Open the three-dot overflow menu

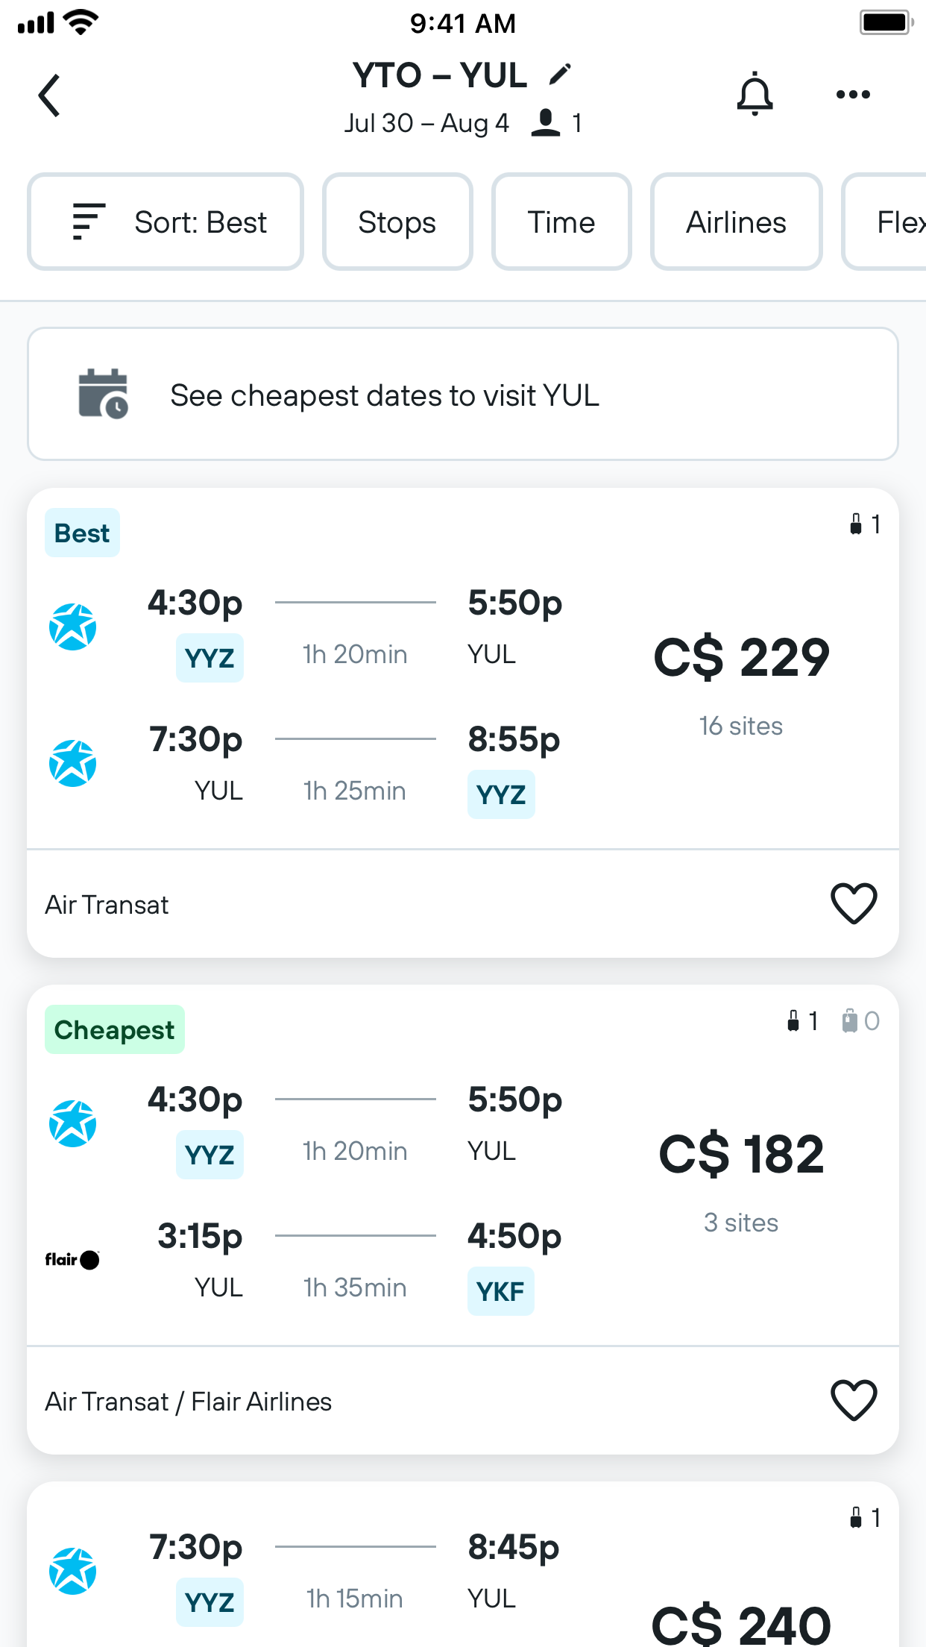point(853,94)
